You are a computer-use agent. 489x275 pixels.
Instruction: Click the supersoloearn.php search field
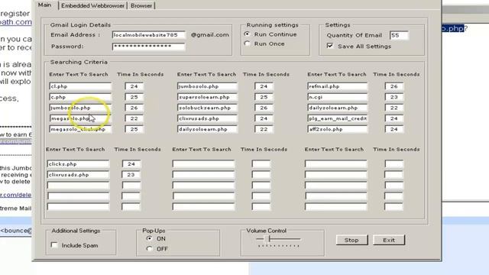click(207, 97)
